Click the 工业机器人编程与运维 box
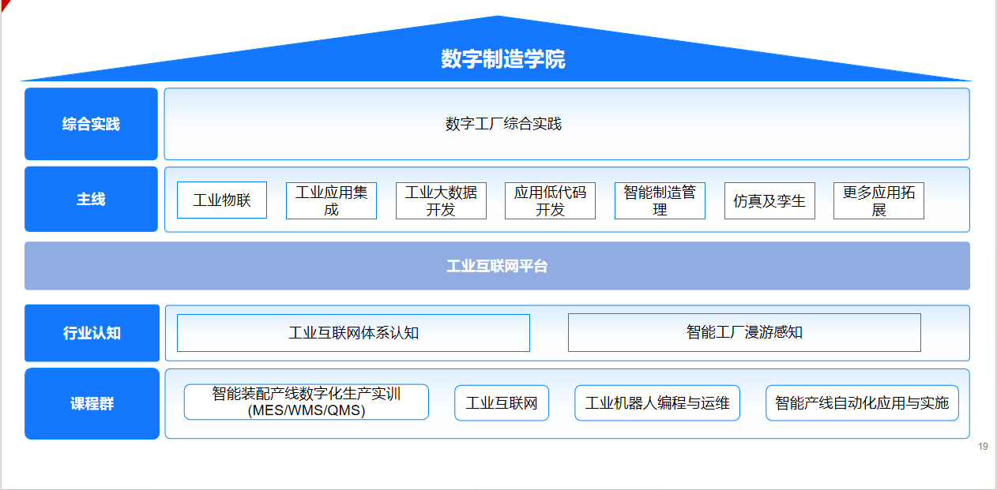 click(x=657, y=403)
